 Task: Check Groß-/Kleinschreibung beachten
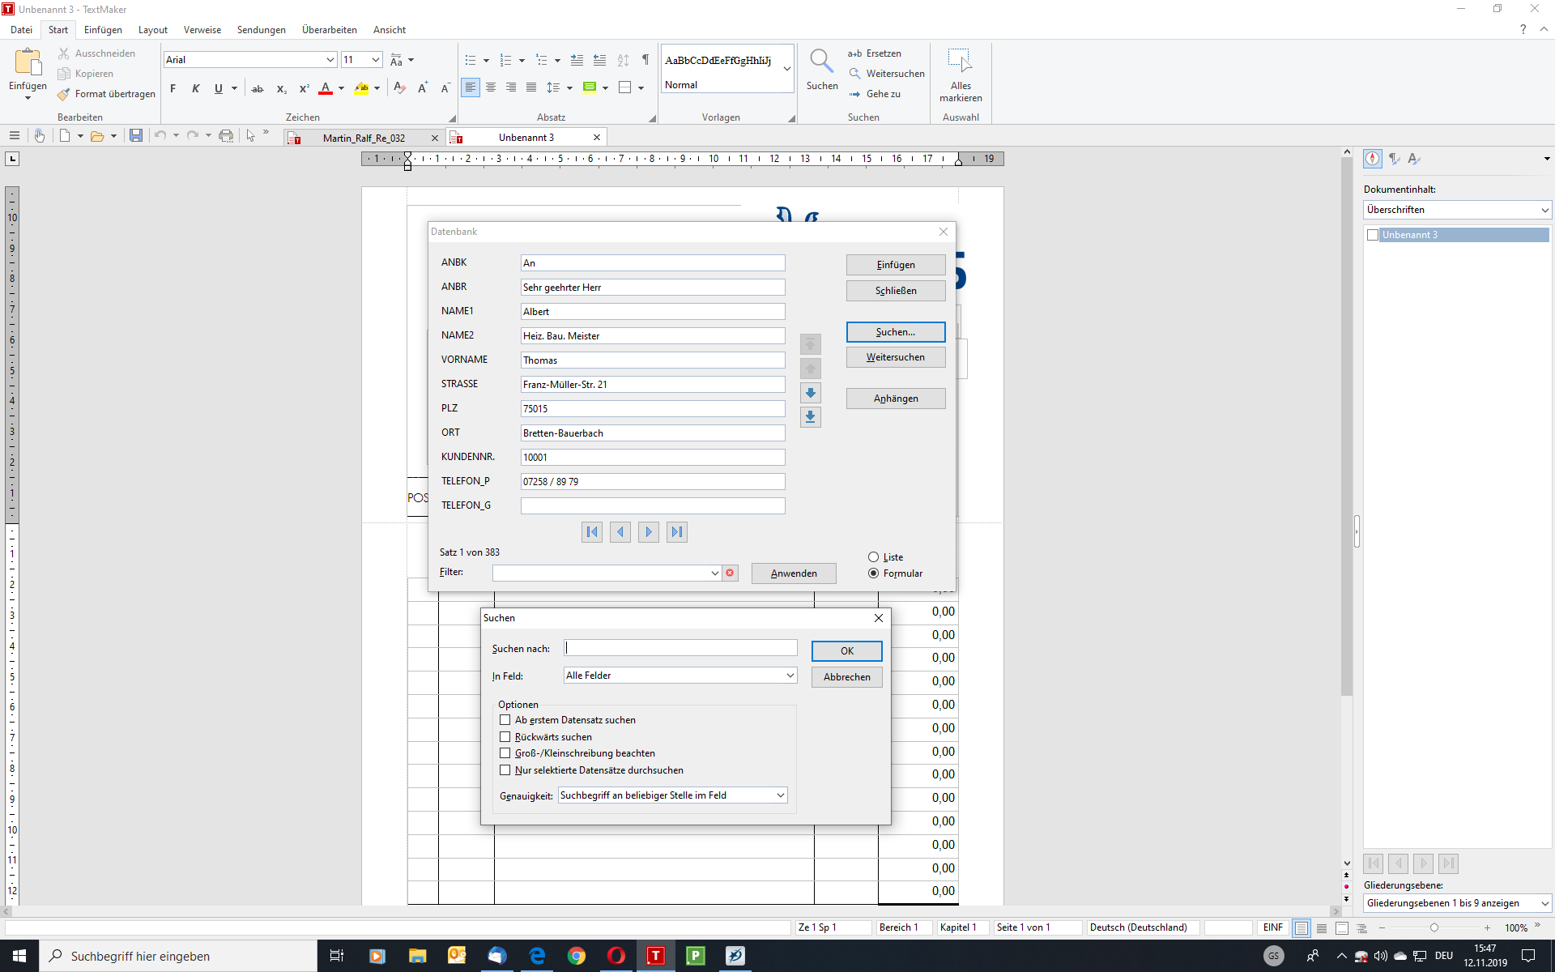point(505,753)
